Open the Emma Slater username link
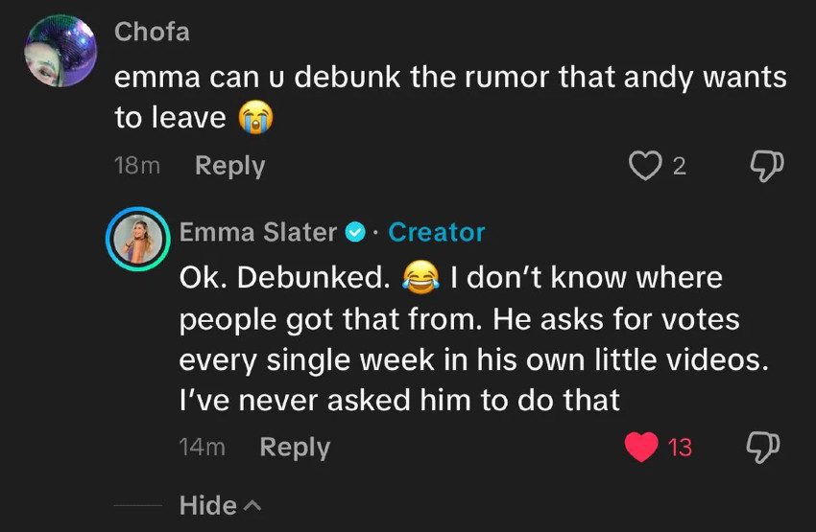 257,232
